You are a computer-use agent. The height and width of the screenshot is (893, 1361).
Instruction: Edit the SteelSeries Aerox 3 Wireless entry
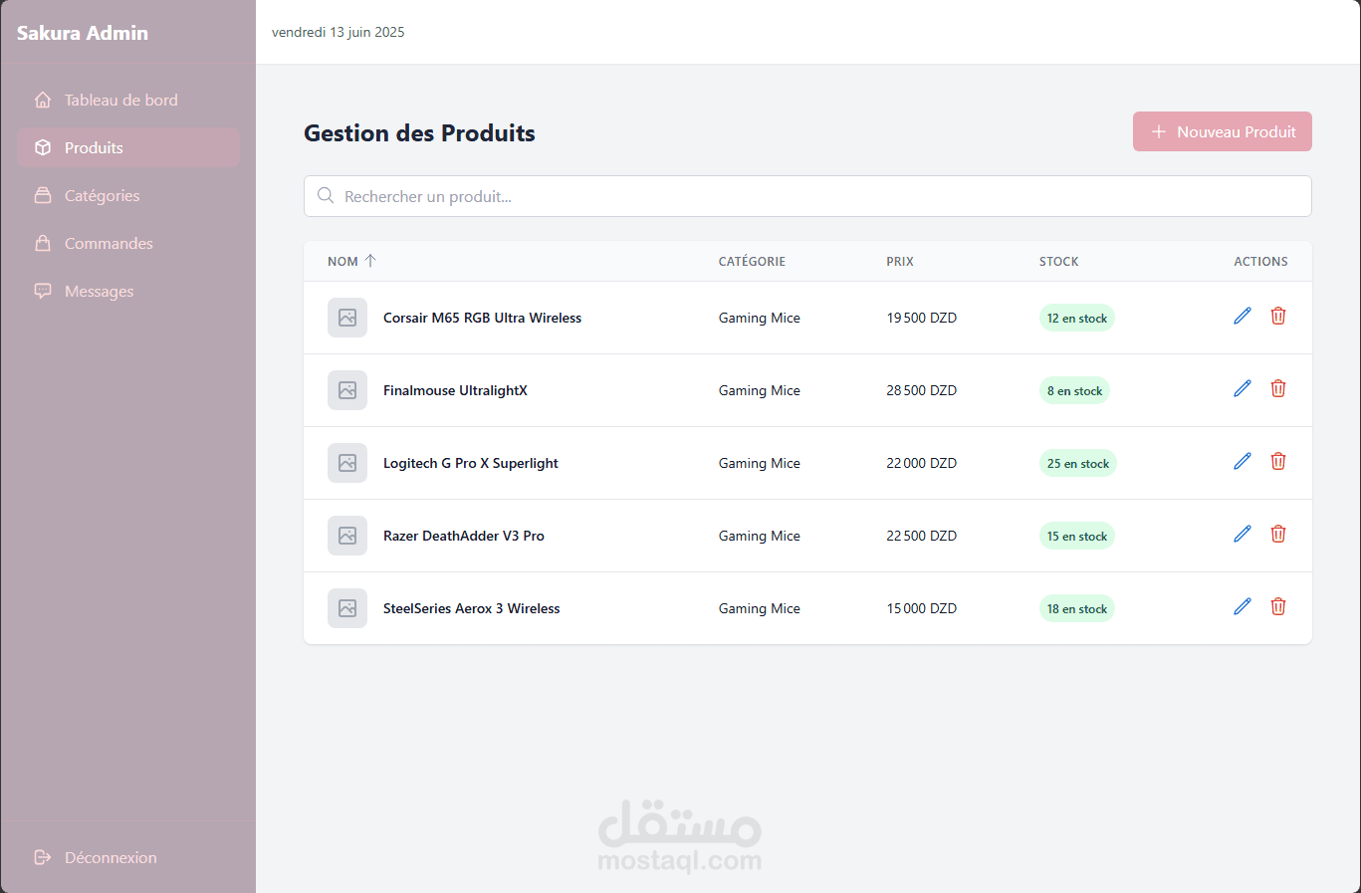[x=1243, y=606]
